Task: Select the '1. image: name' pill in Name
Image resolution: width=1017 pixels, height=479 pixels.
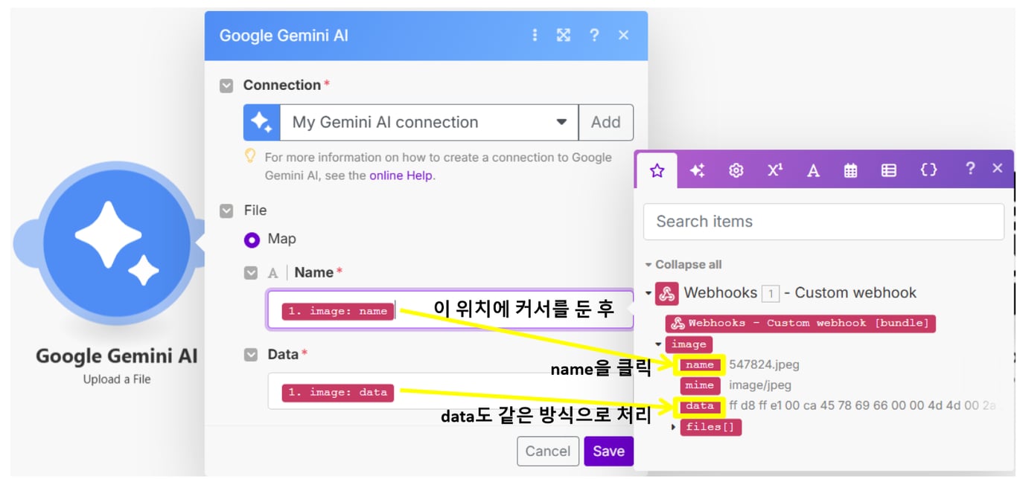Action: click(x=338, y=312)
